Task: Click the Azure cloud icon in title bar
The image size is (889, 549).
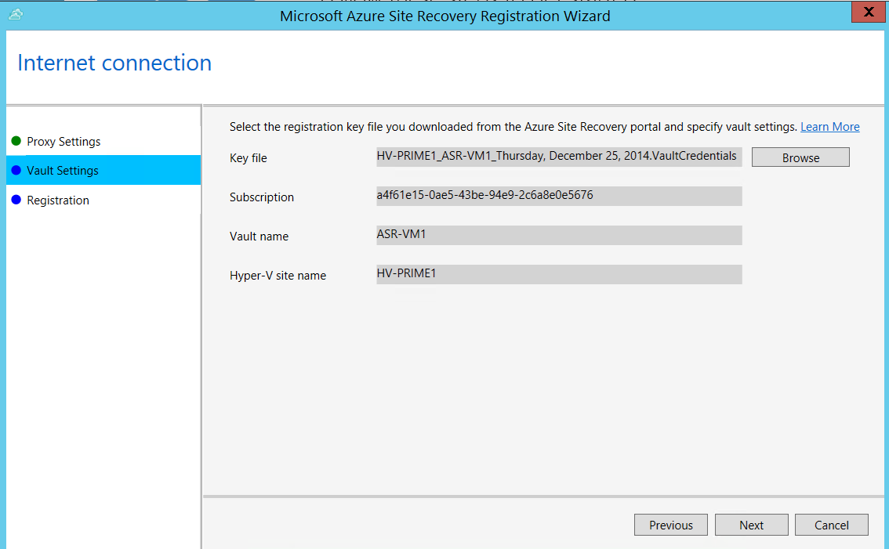Action: coord(16,14)
